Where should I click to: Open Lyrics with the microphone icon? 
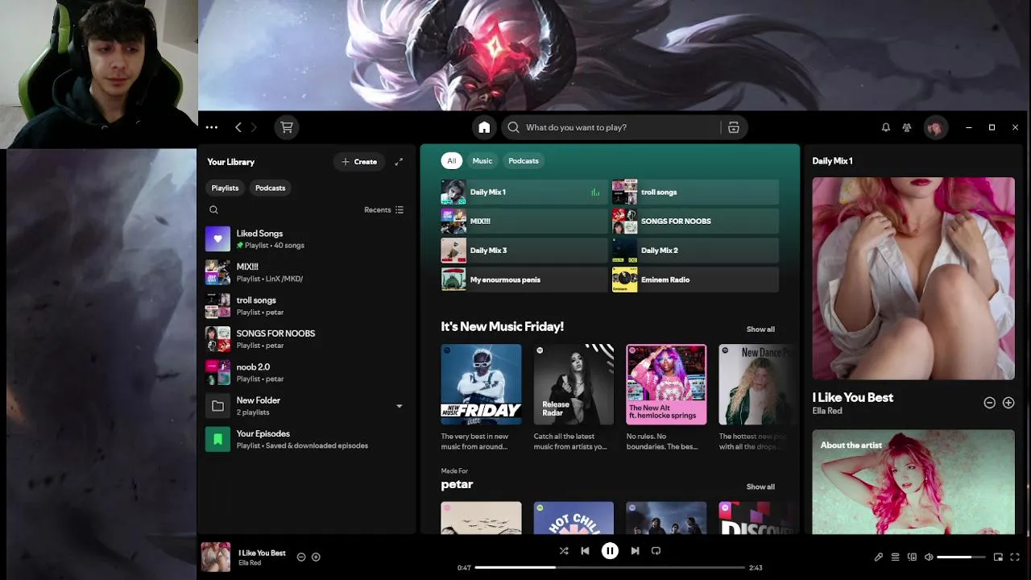point(879,557)
